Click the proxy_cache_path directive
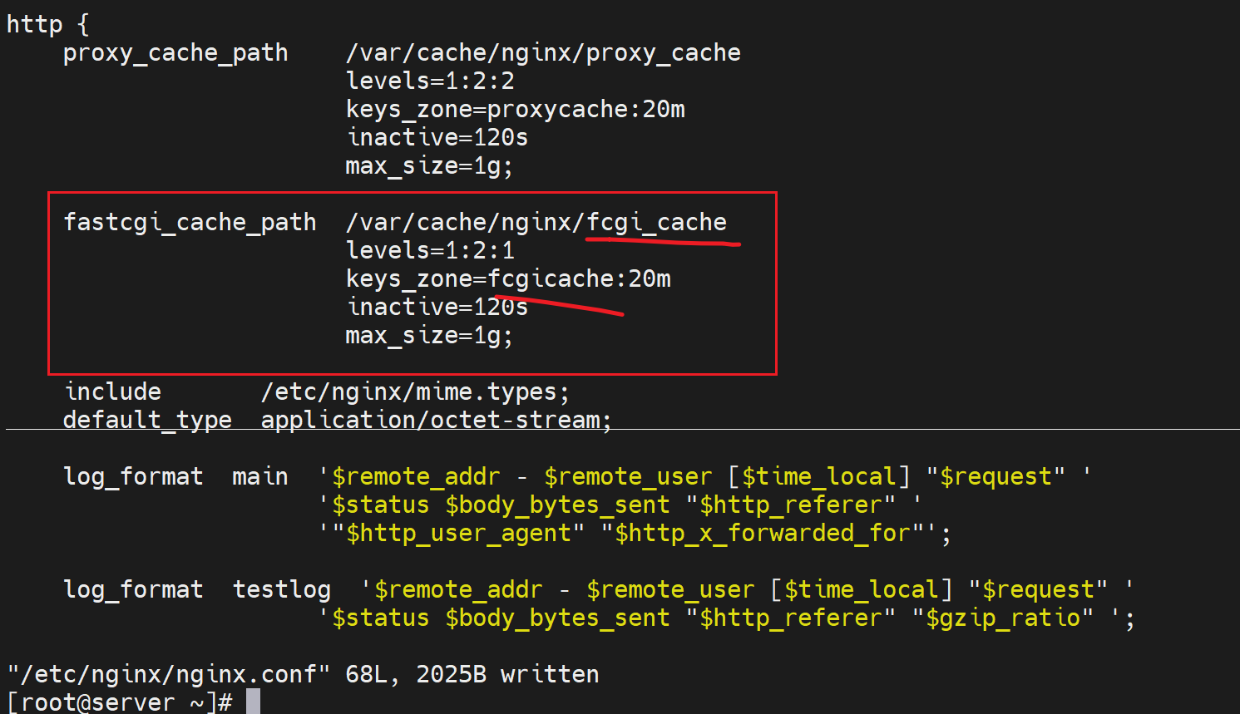1240x714 pixels. click(175, 52)
